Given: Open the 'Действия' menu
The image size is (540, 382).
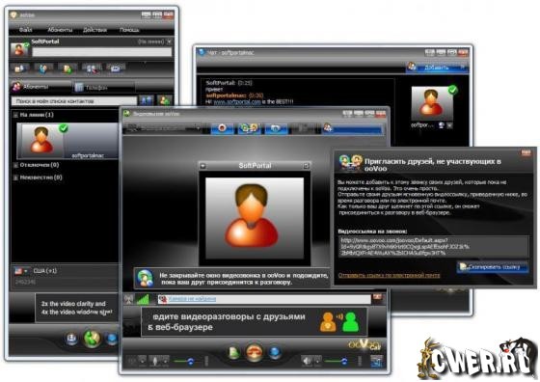Looking at the screenshot, I should pyautogui.click(x=95, y=30).
